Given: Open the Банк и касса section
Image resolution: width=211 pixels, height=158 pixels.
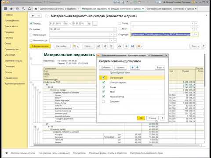Looking at the screenshot, I should coord(11,26).
